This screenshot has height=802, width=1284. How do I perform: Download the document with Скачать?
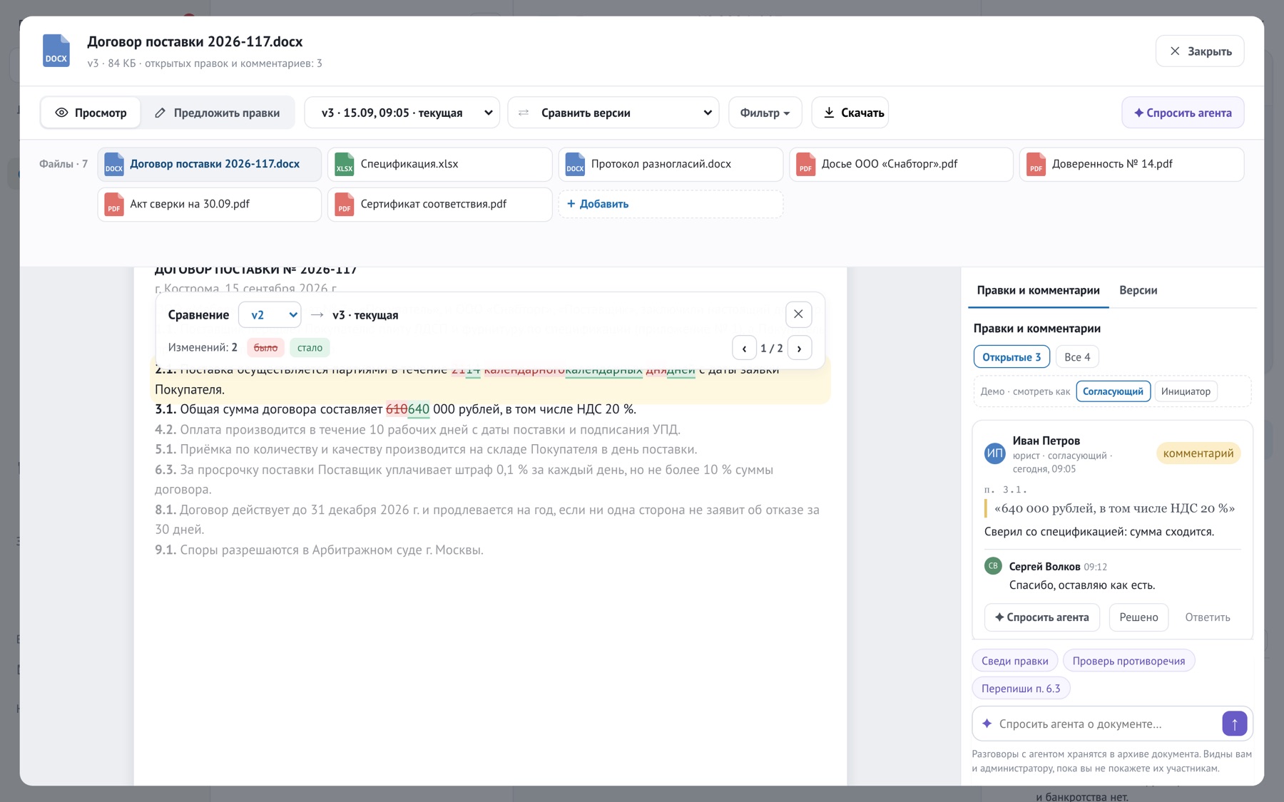[x=850, y=113]
